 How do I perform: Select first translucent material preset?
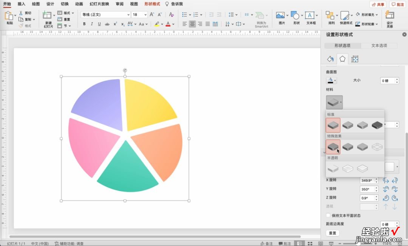pyautogui.click(x=333, y=169)
